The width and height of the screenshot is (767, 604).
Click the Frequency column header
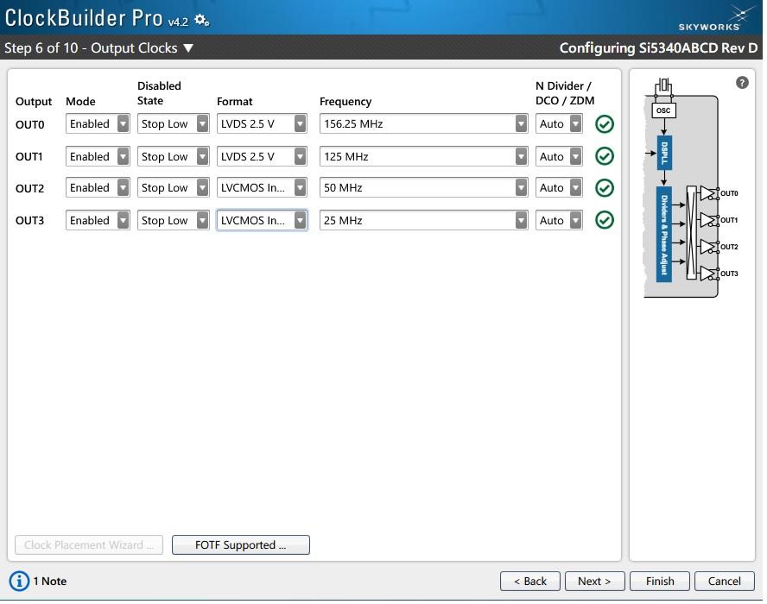click(345, 102)
